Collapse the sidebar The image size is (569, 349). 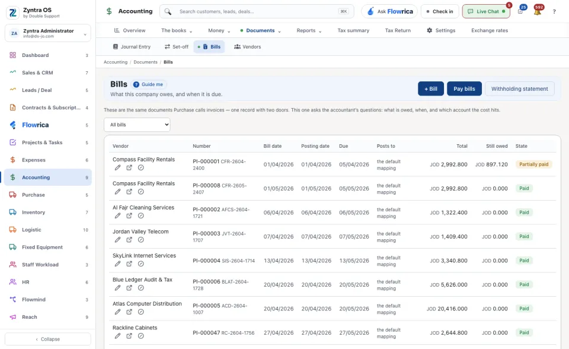(x=48, y=339)
